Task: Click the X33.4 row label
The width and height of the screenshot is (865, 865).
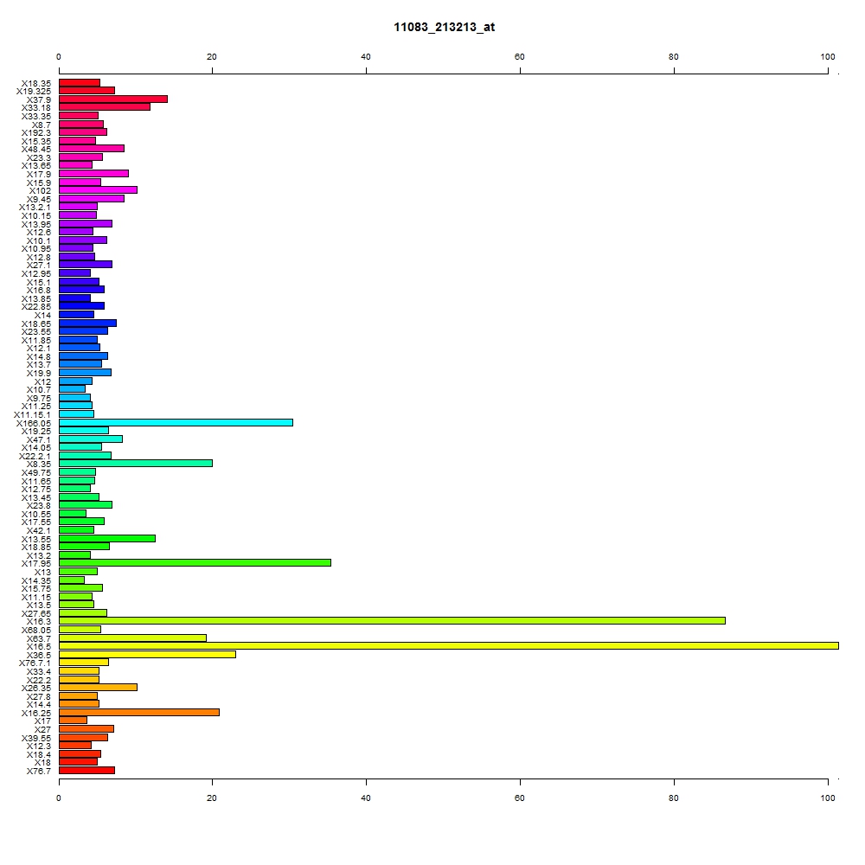Action: [x=39, y=671]
